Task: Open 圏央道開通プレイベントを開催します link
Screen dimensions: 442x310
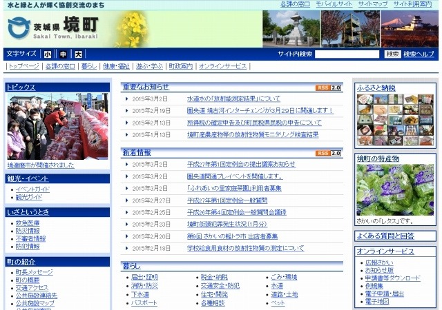Action: click(235, 176)
